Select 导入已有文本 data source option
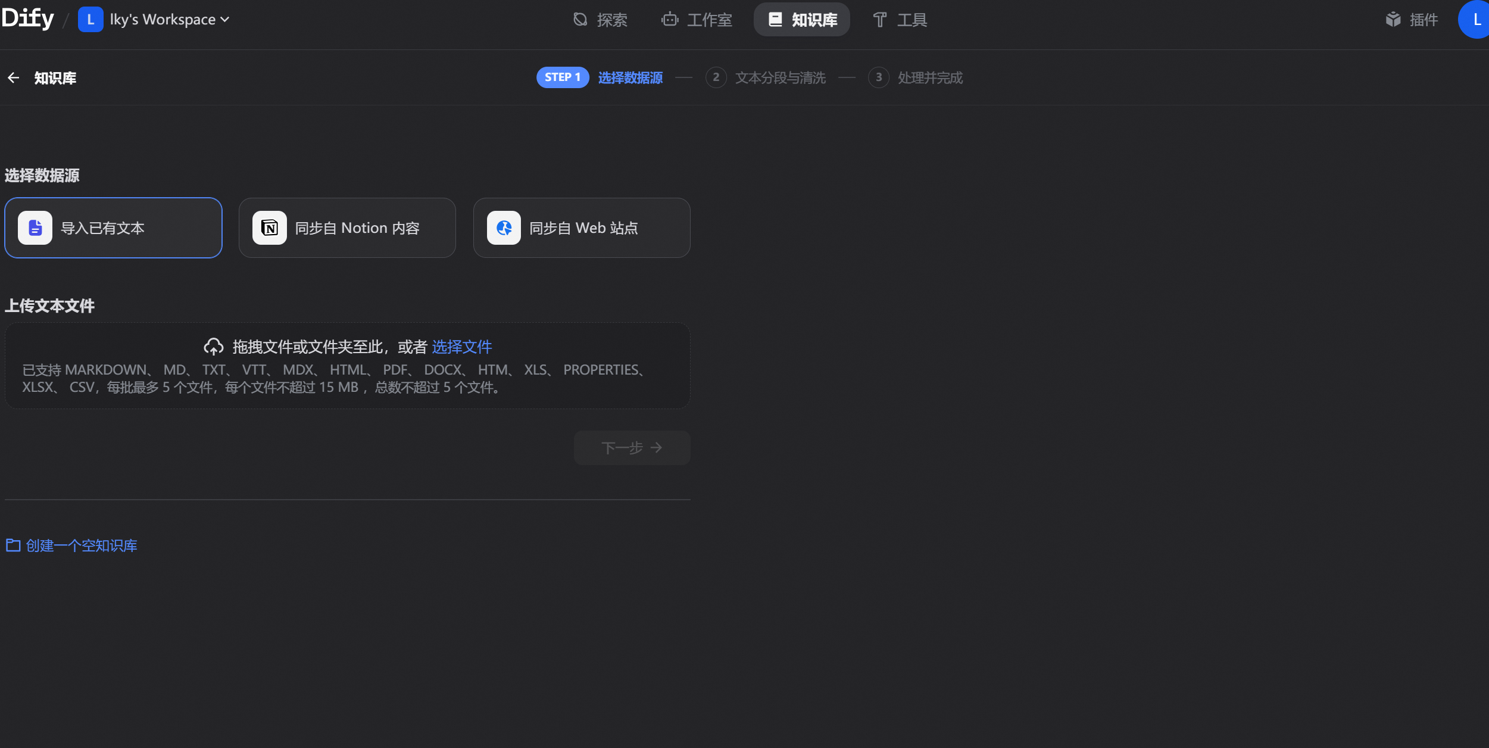The image size is (1489, 748). click(113, 228)
